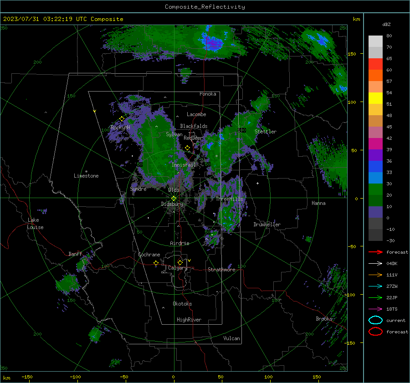Click the 51 dBZ yellow swatch
This screenshot has width=410, height=383.
click(x=375, y=98)
